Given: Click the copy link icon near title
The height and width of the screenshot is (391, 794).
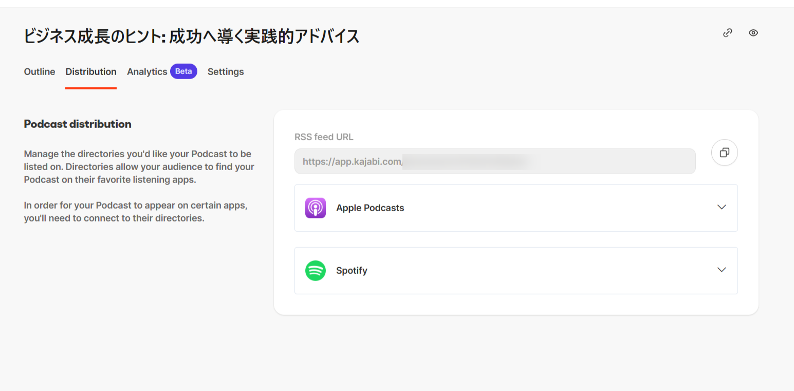Looking at the screenshot, I should point(727,33).
